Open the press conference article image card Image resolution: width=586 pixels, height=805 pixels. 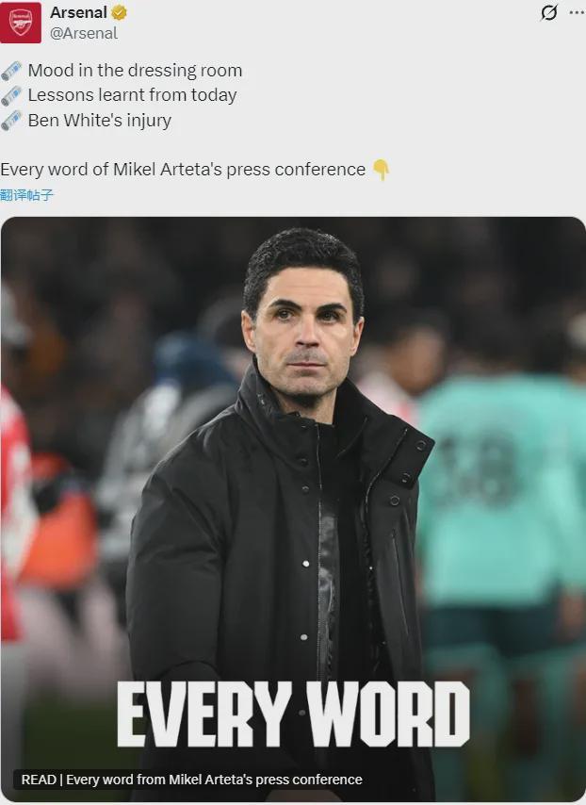(293, 509)
